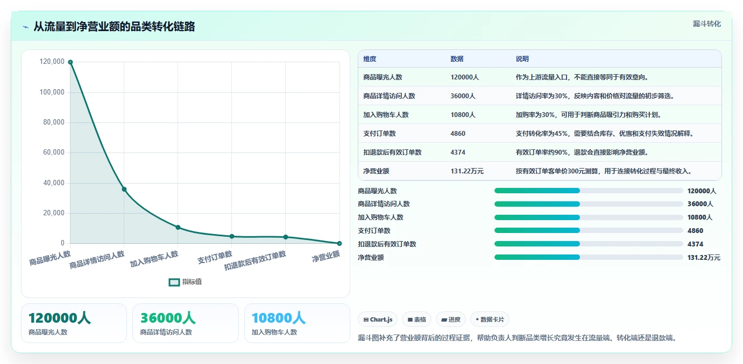This screenshot has width=743, height=364.
Task: Click table row label 加入购物车人数
Action: coord(386,115)
